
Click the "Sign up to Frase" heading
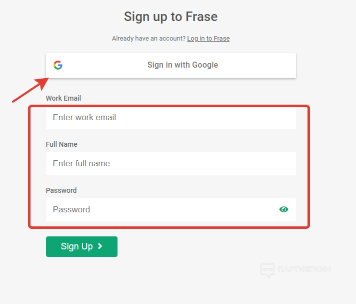[170, 17]
